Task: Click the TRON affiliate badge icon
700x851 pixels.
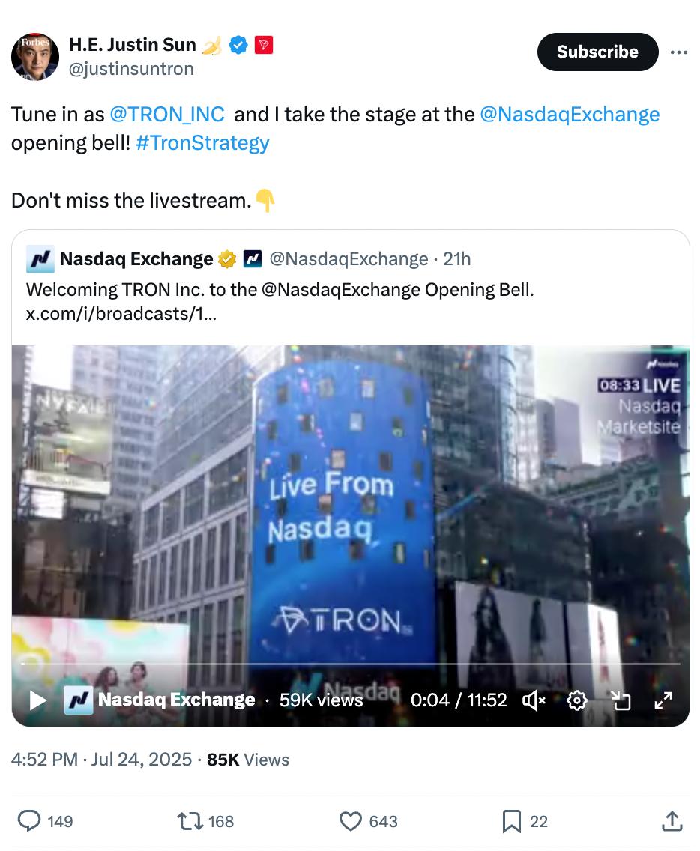Action: click(263, 45)
